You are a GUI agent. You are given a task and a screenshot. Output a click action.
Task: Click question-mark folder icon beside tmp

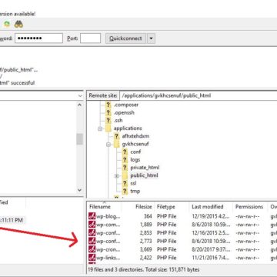click(x=125, y=191)
